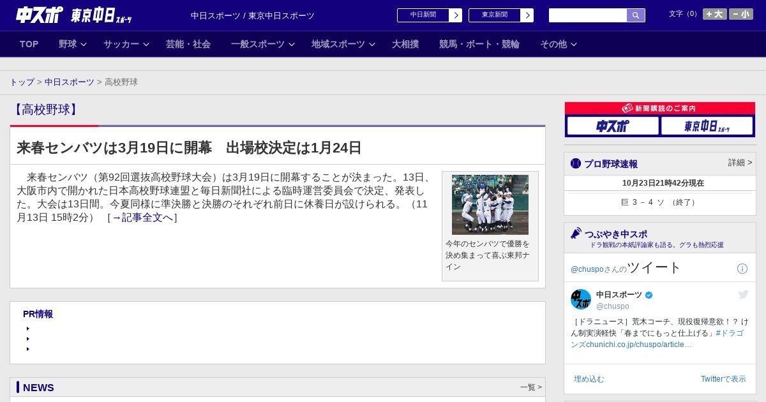
Task: Click つぶやき中スポ megaphone icon
Action: click(576, 233)
